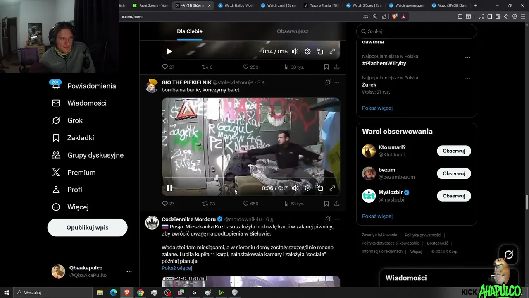Open GIO THE PIEKIELNIK profile avatar
529x298 pixels.
[x=152, y=86]
